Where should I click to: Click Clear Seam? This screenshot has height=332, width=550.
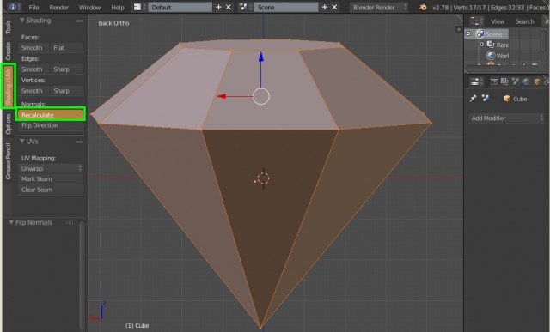tap(51, 190)
